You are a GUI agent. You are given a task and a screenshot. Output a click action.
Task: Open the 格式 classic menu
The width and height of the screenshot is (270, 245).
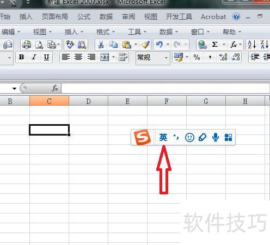[106, 32]
